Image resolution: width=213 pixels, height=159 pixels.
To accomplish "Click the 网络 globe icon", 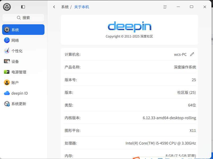I will (x=7, y=40).
